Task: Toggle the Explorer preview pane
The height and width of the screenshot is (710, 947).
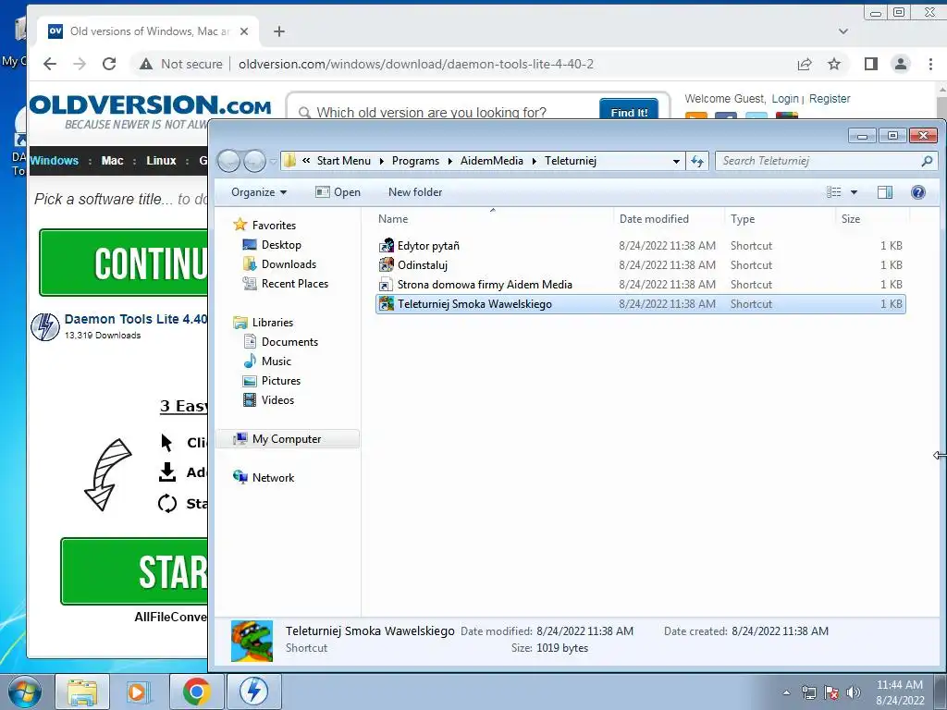Action: [x=885, y=192]
